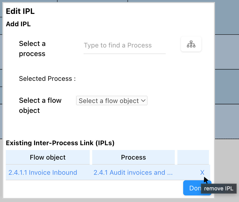Click the "Process" column header
The width and height of the screenshot is (239, 202).
click(133, 157)
